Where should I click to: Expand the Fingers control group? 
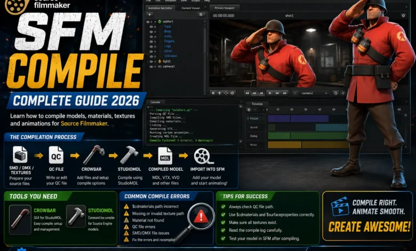(x=155, y=42)
